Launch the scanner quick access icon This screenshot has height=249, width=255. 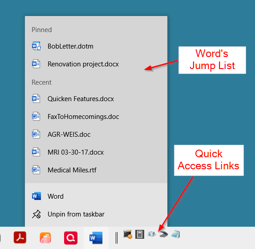click(163, 234)
